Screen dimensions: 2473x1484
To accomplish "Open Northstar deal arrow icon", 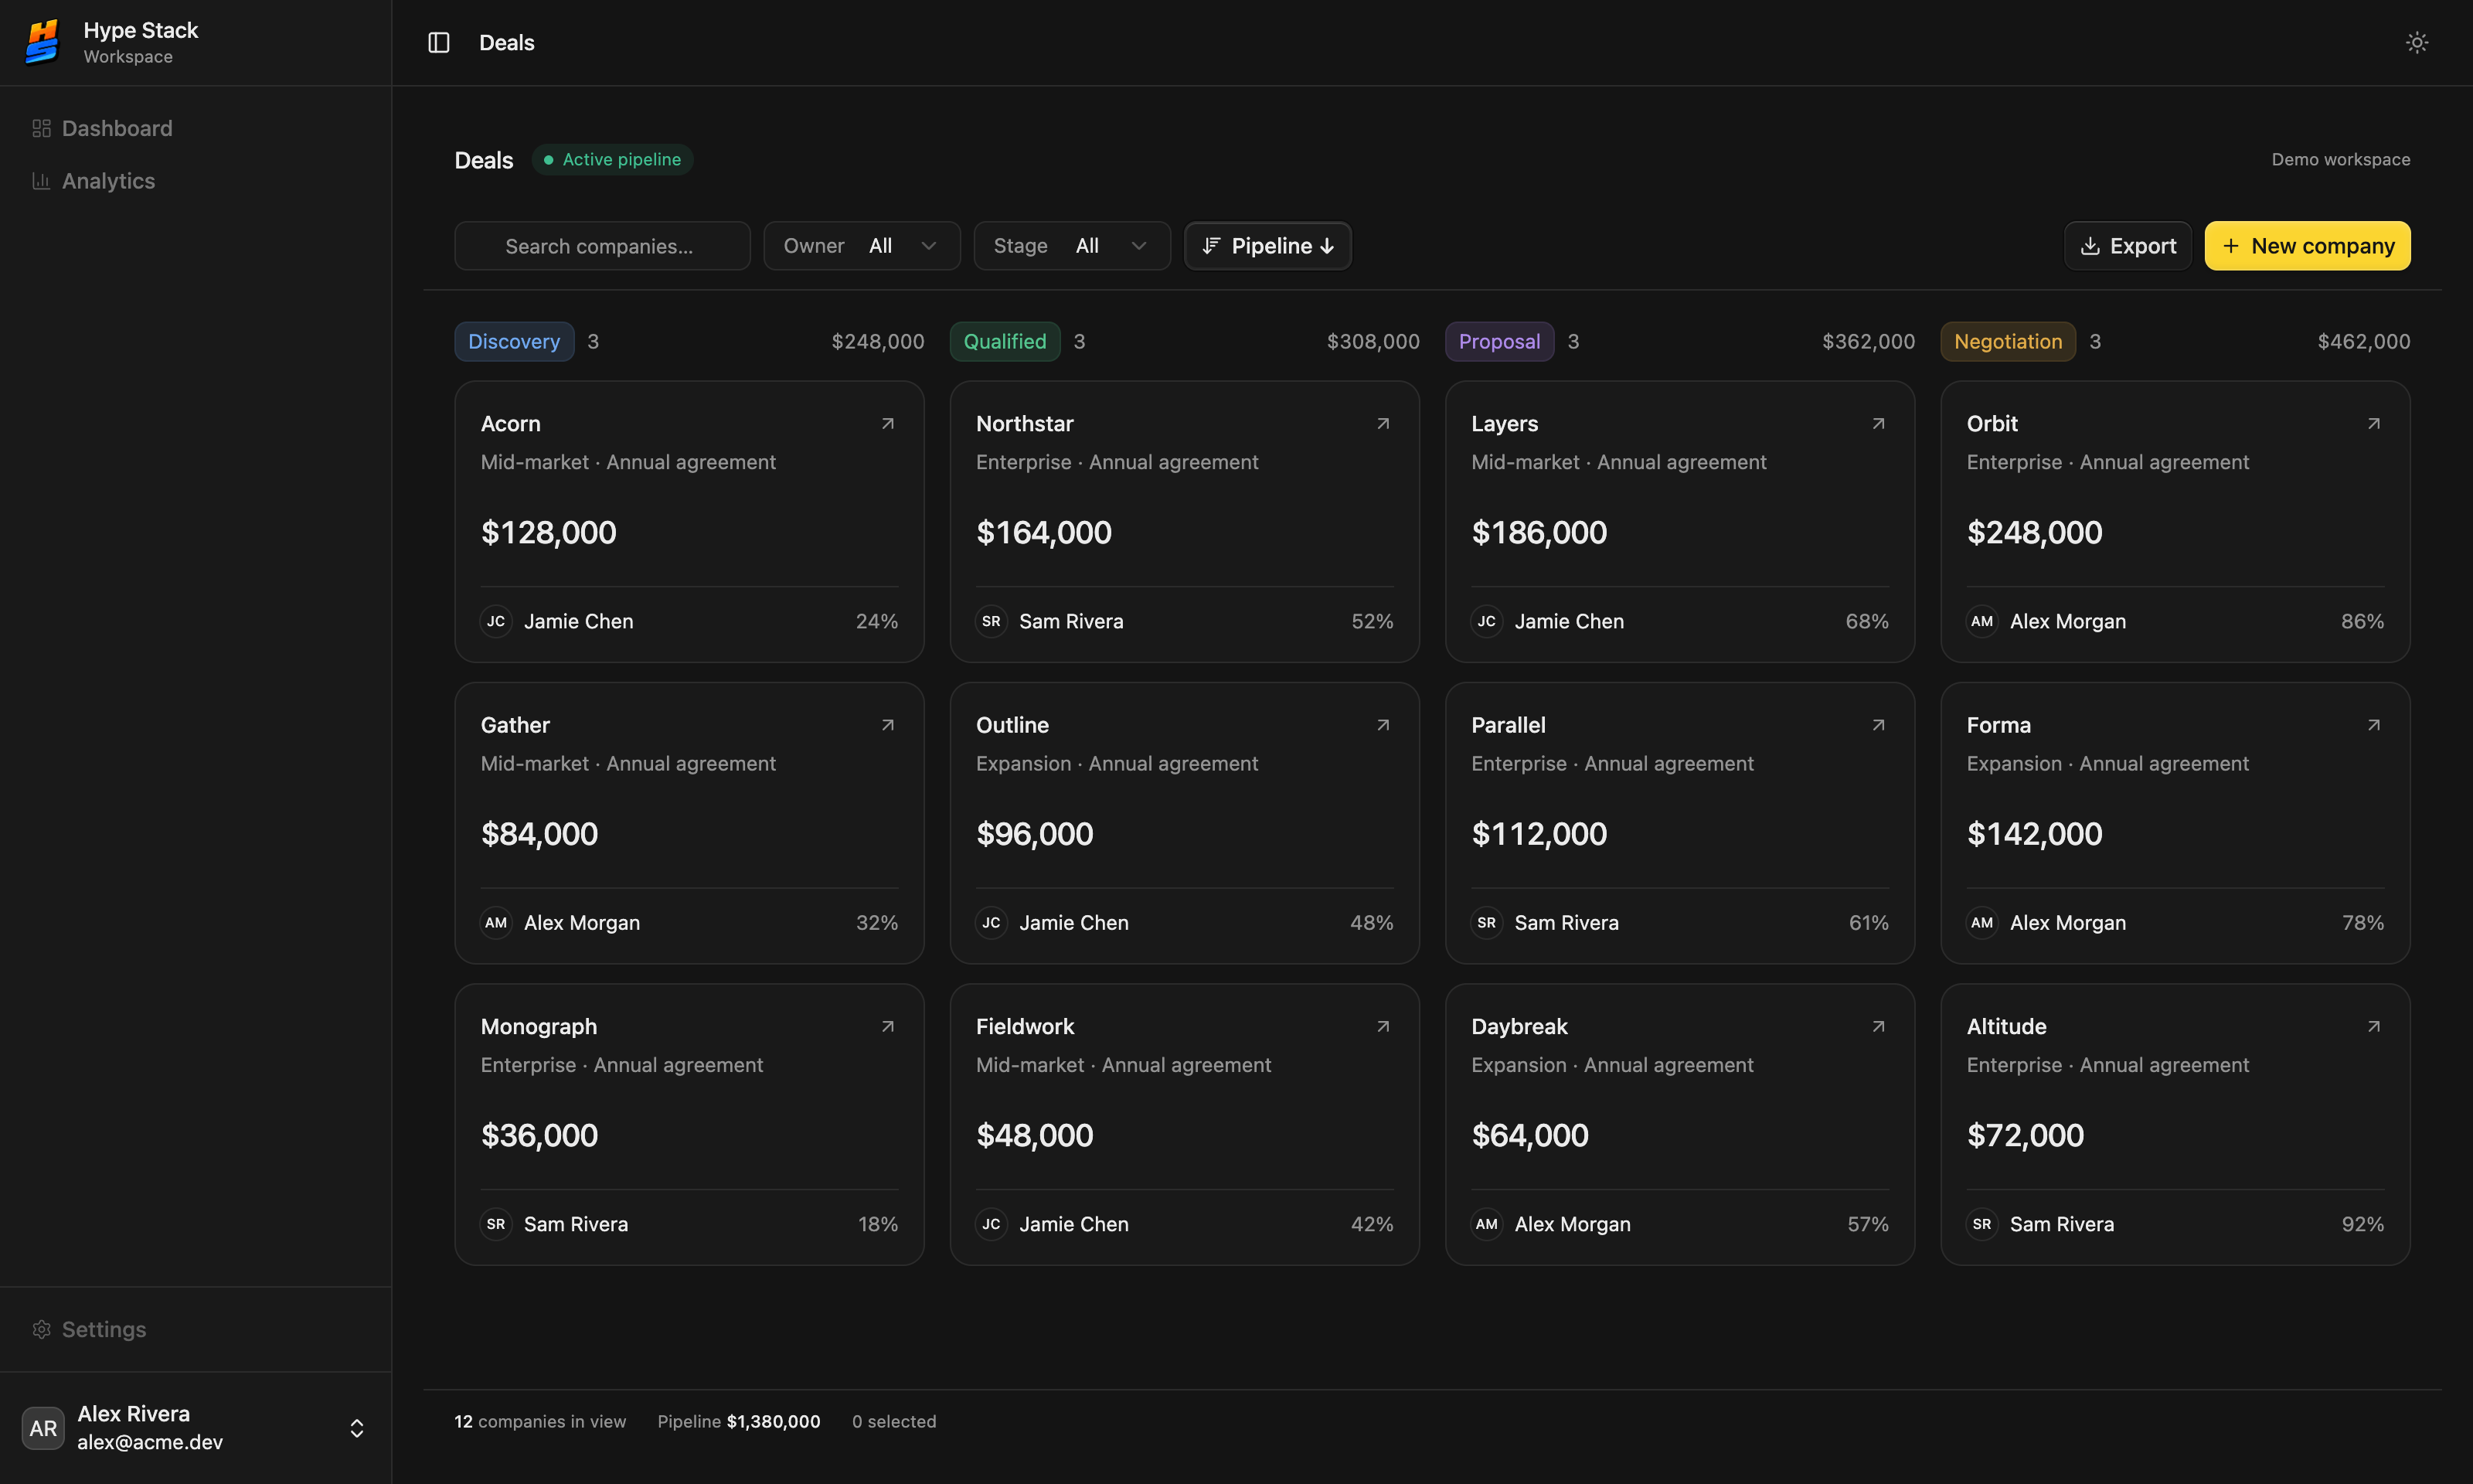I will coord(1383,424).
